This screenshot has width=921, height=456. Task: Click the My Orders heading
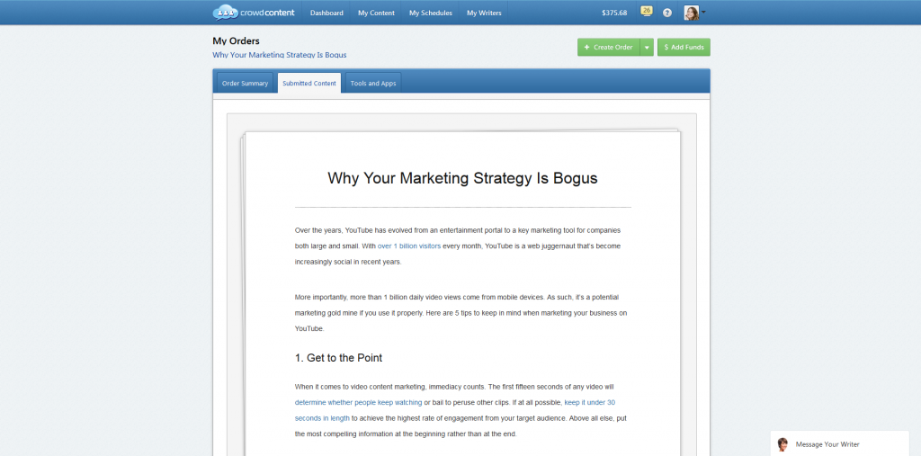click(x=237, y=41)
